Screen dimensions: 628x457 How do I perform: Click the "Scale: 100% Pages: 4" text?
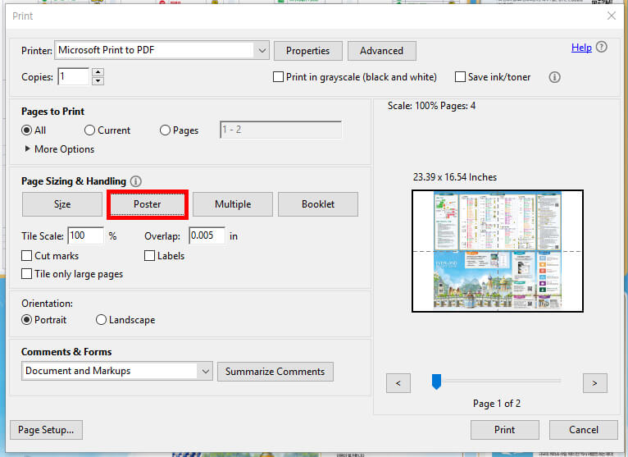click(x=431, y=106)
